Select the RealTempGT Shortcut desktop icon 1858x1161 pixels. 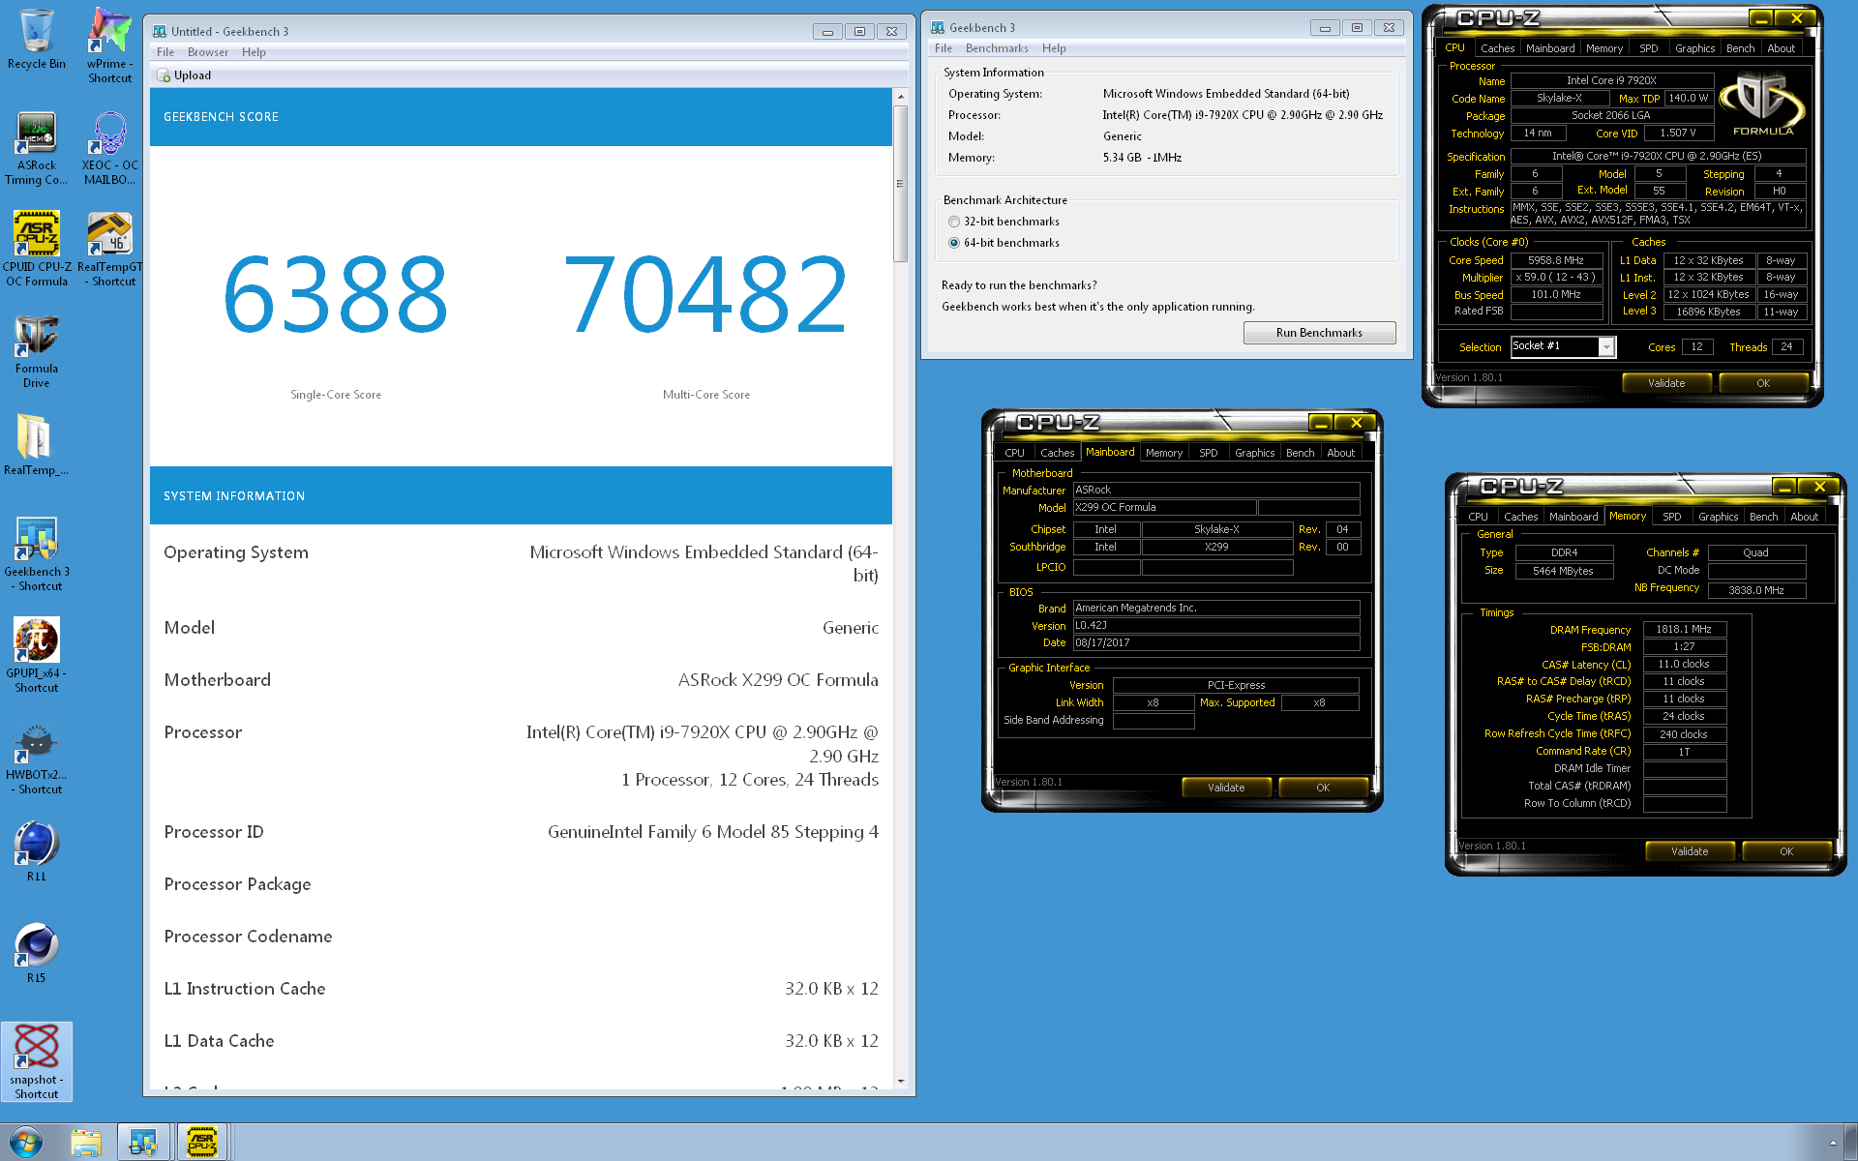coord(110,250)
